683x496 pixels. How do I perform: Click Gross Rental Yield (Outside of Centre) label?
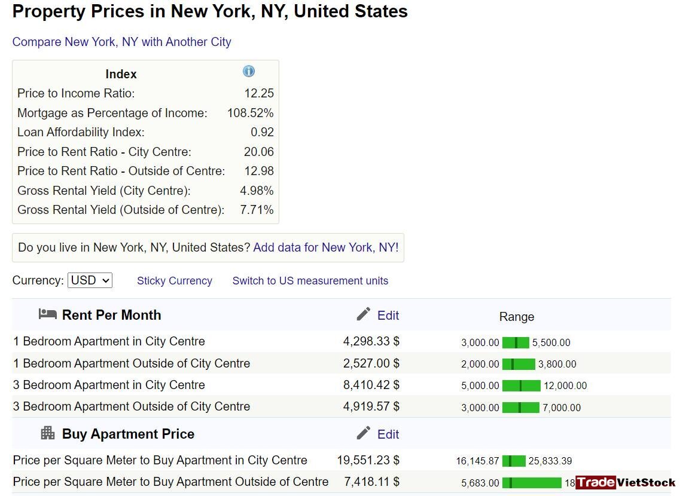tap(121, 210)
